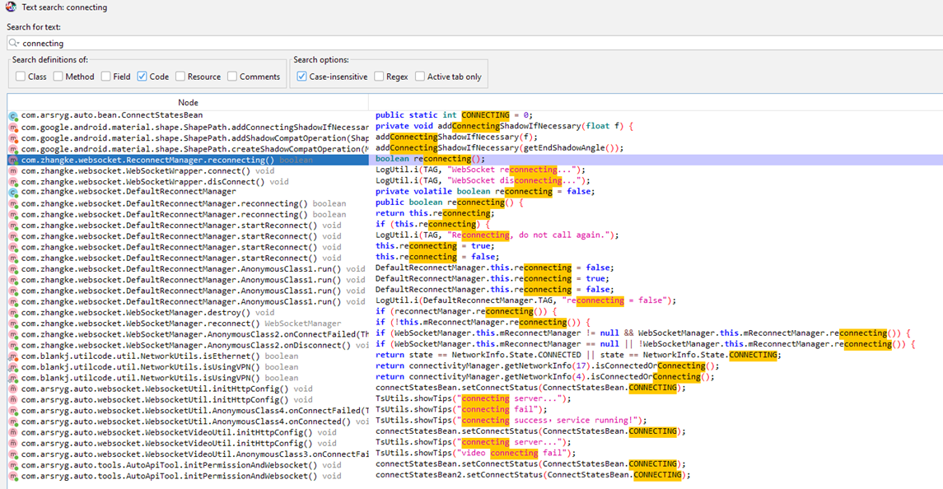Image resolution: width=943 pixels, height=489 pixels.
Task: Toggle the Case-insensitive option
Action: pos(302,77)
